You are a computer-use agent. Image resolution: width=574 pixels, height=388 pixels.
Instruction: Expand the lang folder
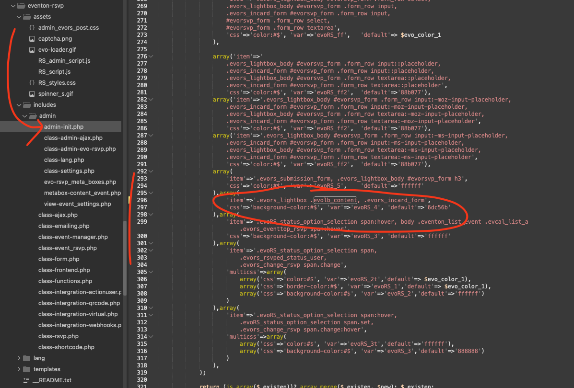19,358
